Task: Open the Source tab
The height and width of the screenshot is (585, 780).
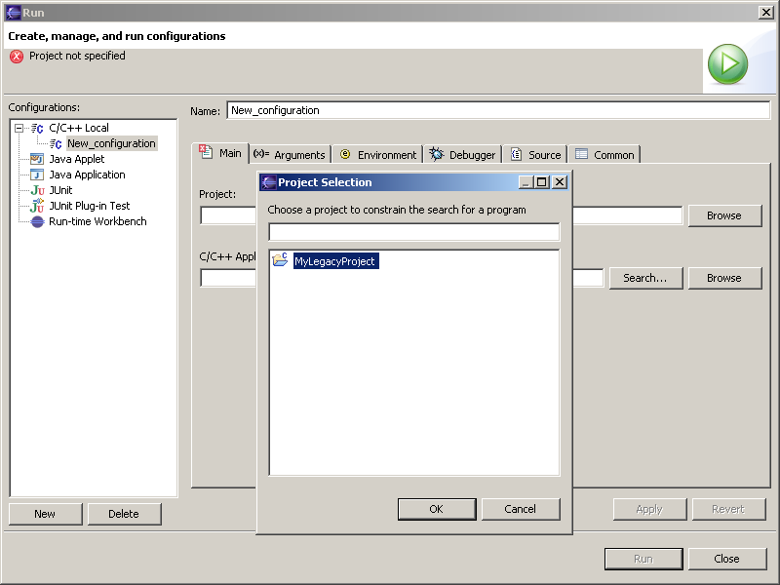Action: coord(535,154)
